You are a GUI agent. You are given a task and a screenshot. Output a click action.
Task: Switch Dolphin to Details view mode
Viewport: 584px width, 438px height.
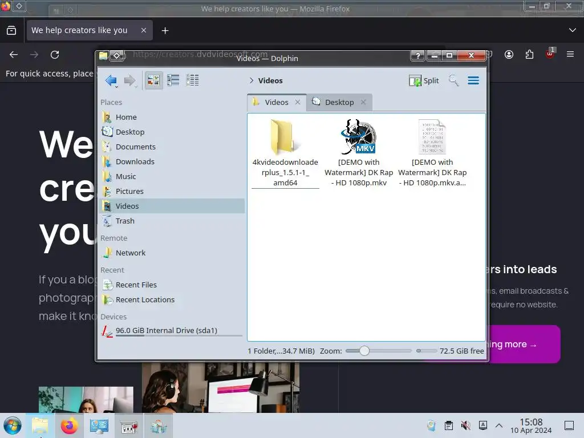pos(193,80)
